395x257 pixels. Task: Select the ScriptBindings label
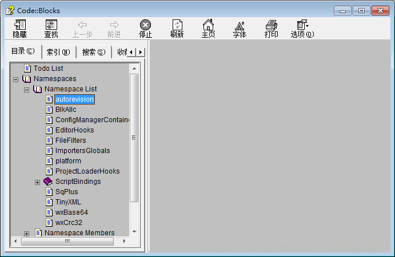pos(78,181)
